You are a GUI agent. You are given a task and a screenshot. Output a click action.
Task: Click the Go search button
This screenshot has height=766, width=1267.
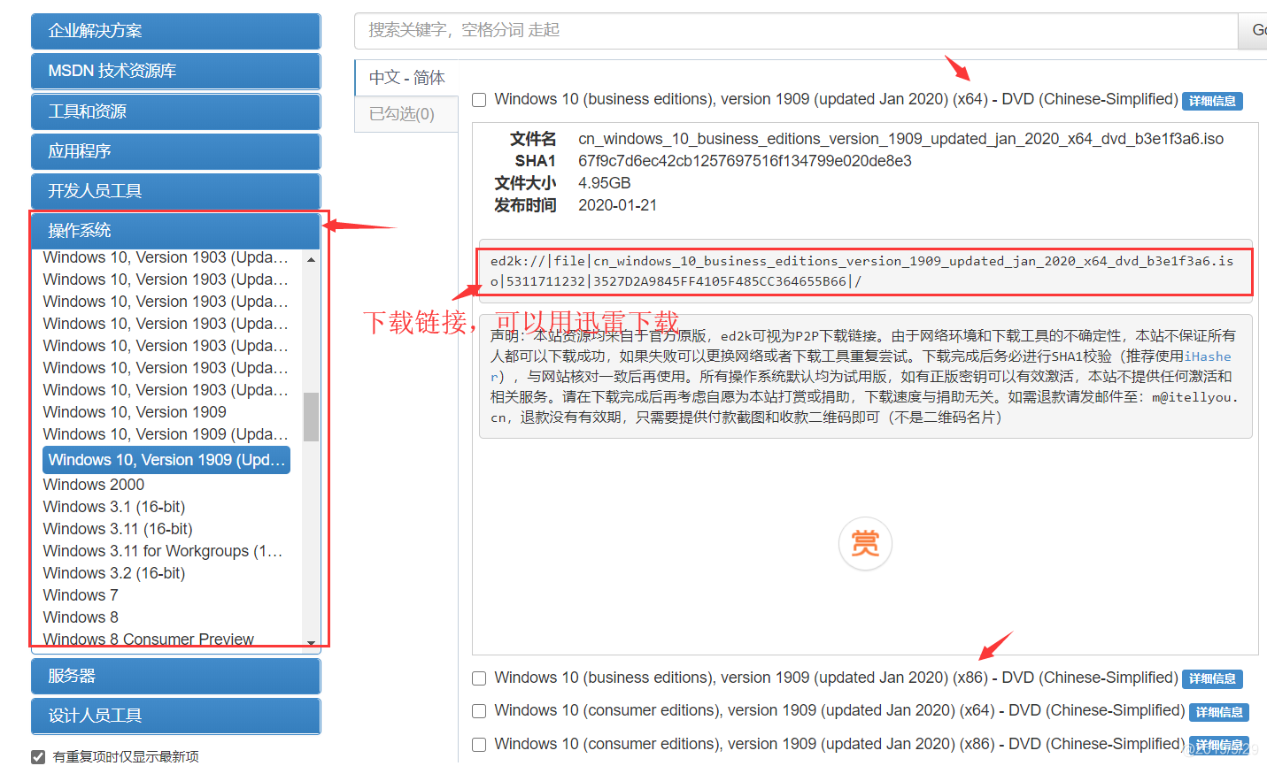point(1253,31)
